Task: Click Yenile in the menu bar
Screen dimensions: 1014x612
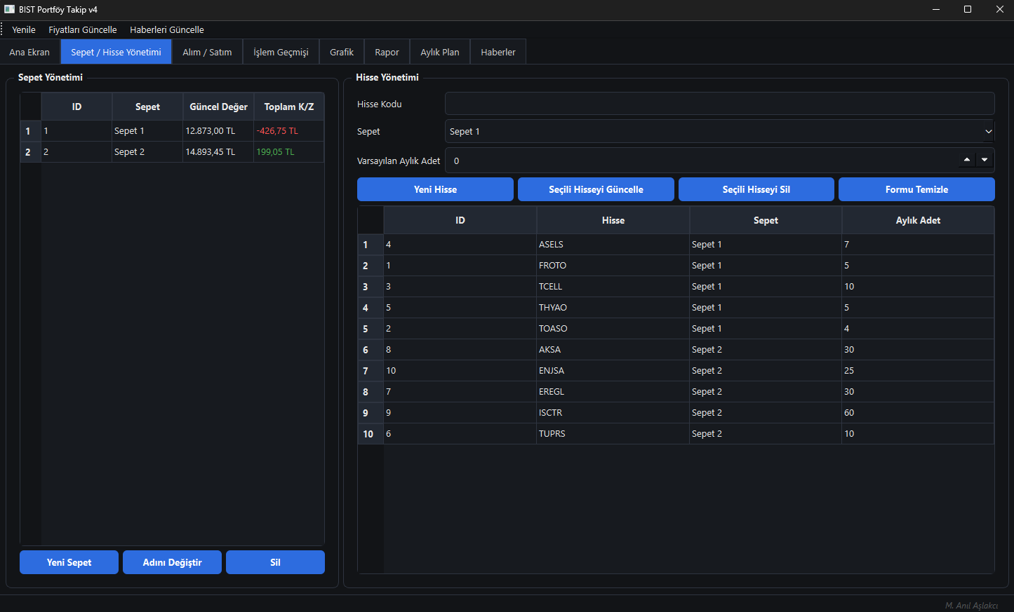Action: click(x=24, y=29)
